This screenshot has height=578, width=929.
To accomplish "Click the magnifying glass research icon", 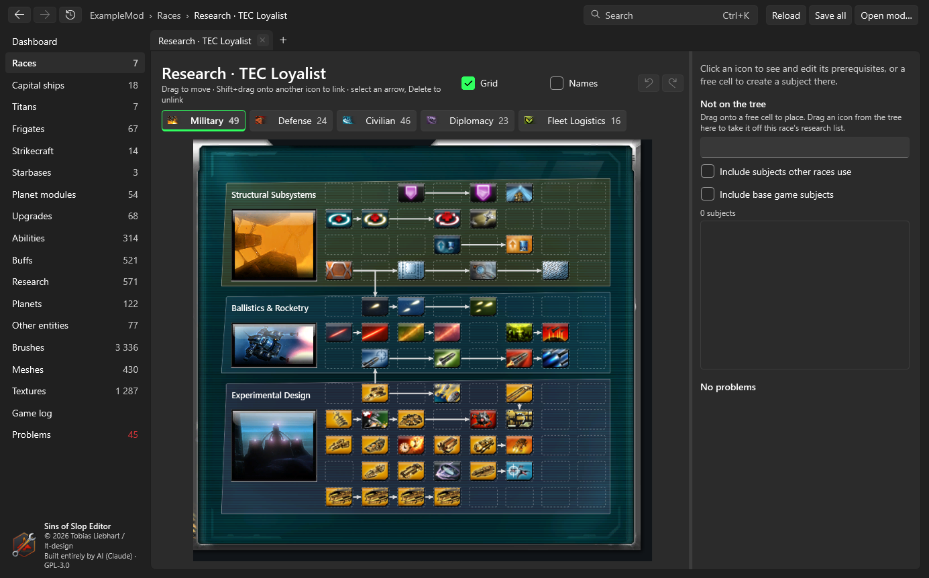I will 483,271.
